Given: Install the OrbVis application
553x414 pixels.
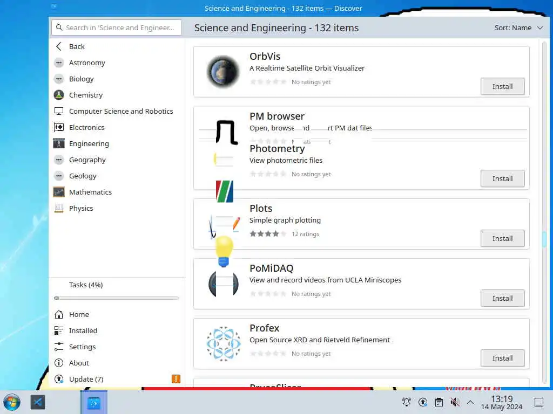Looking at the screenshot, I should (x=502, y=86).
